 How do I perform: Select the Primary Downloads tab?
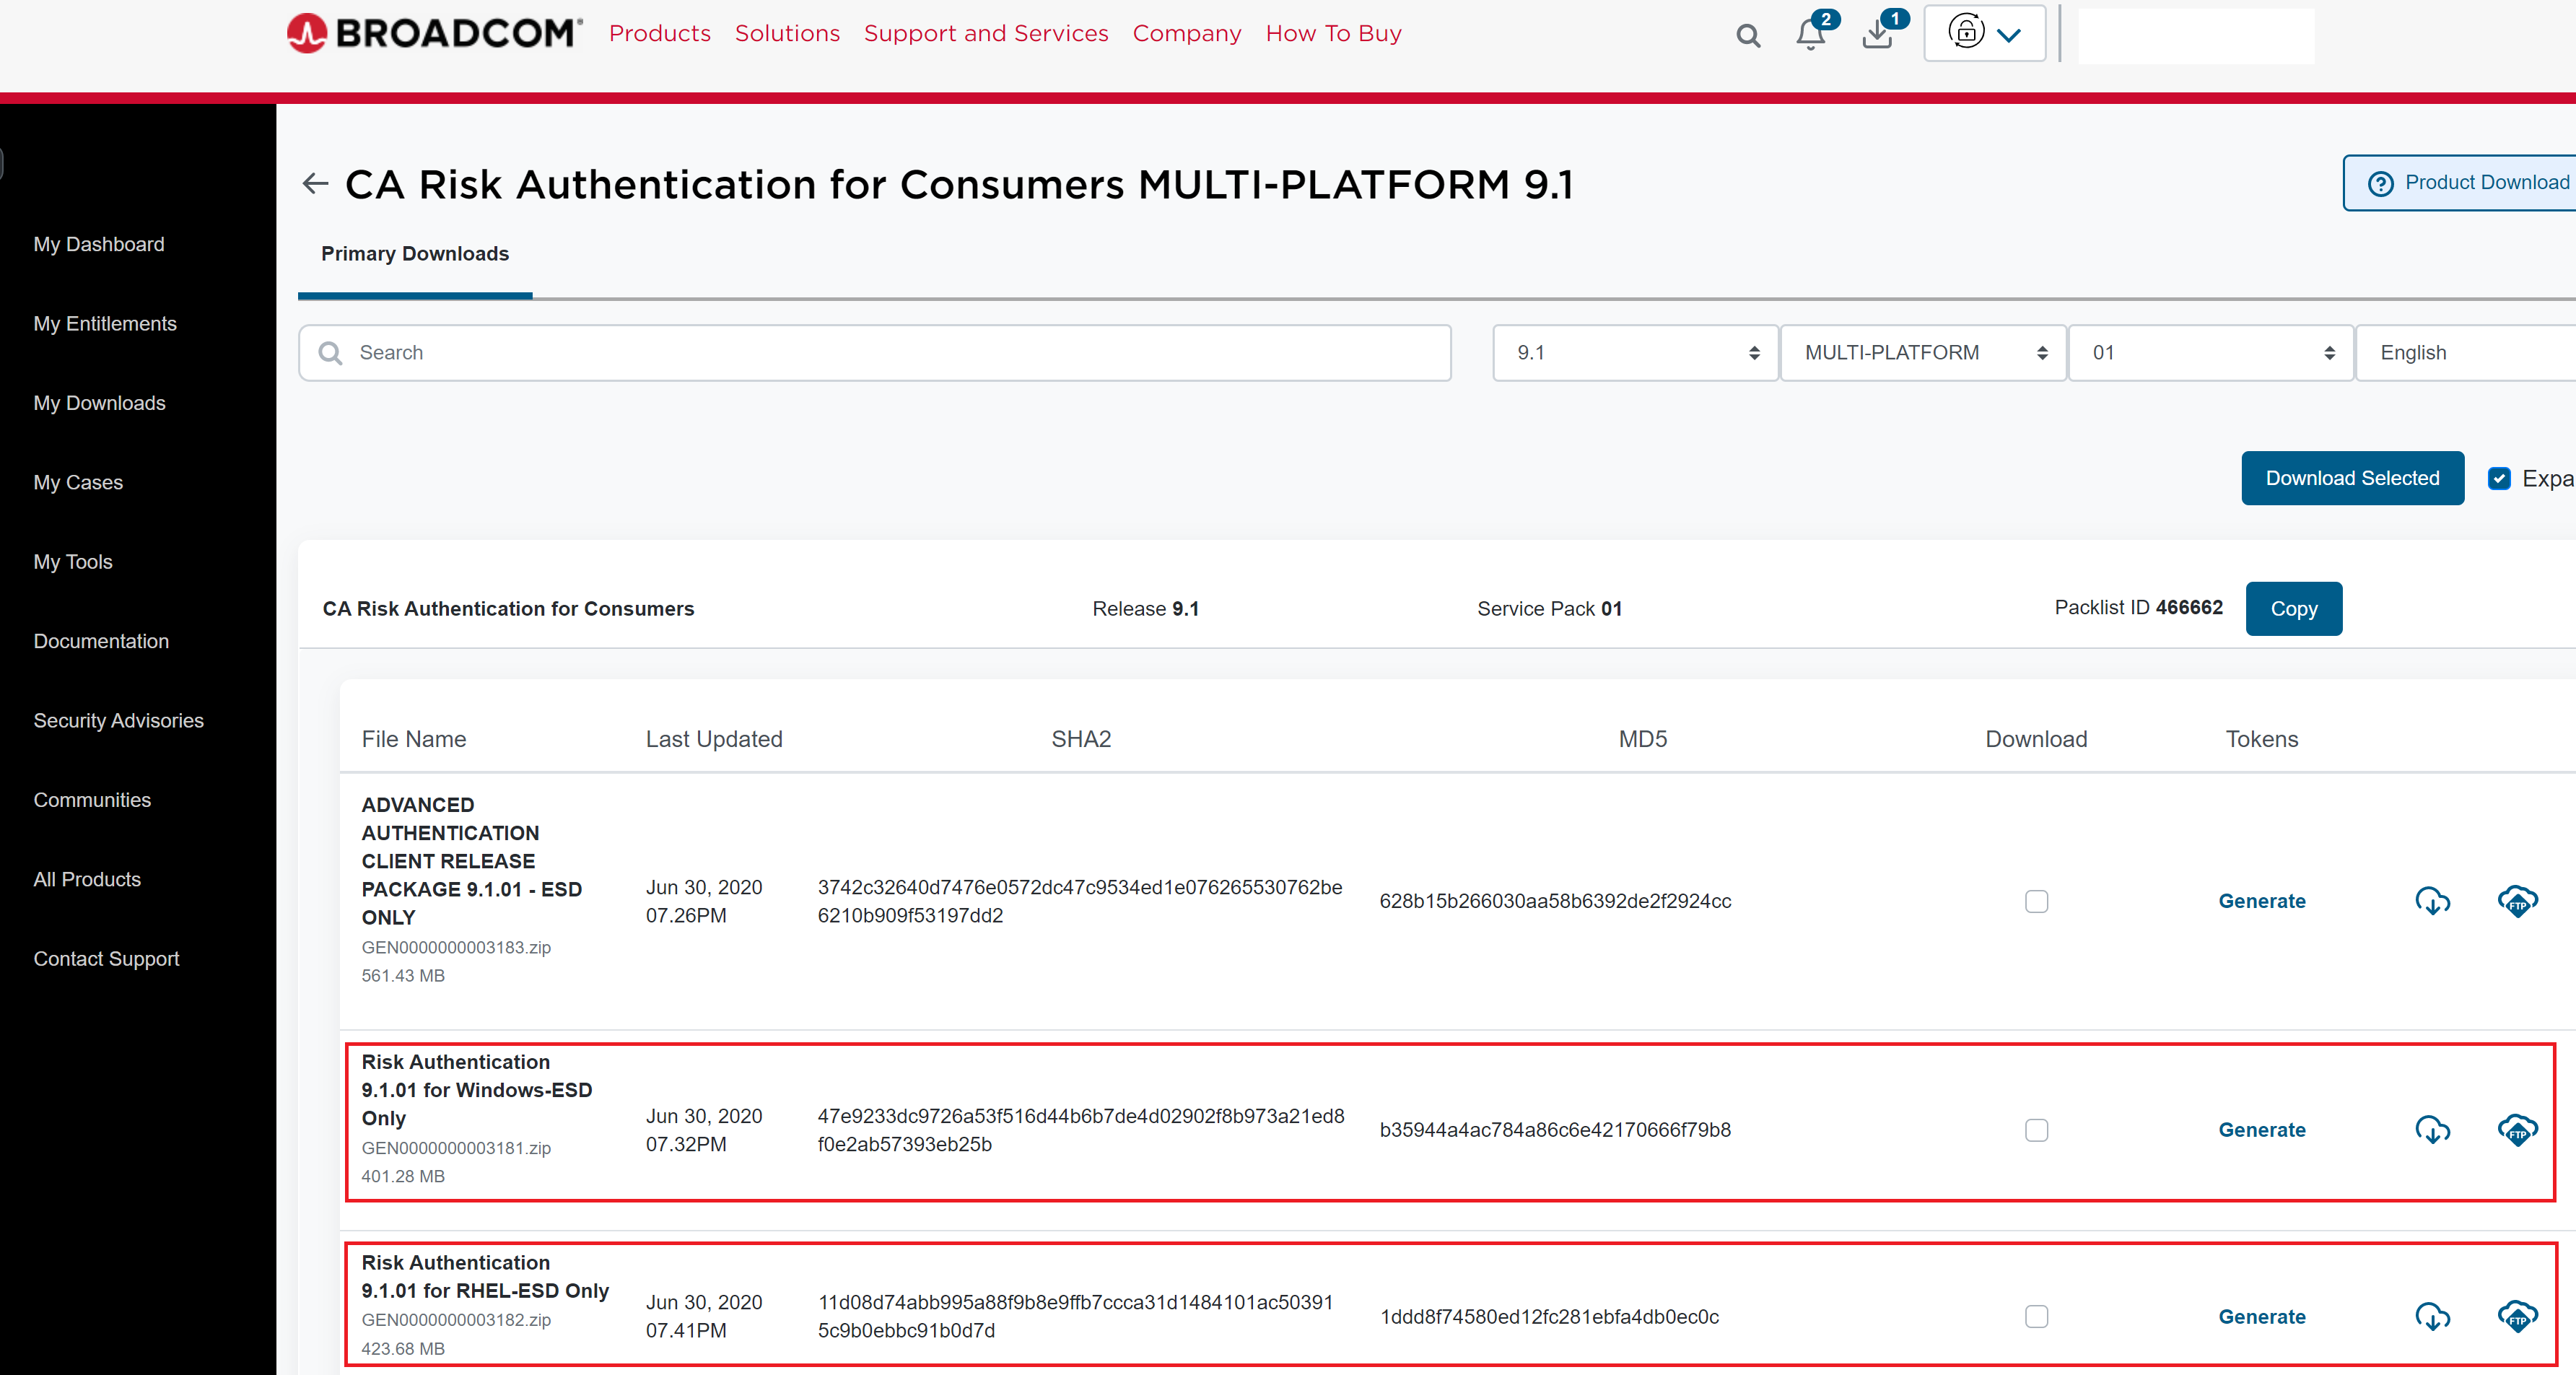tap(414, 254)
